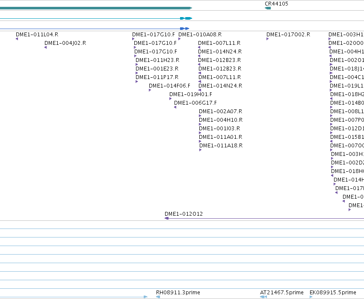364x299 pixels.
Task: Select the CR44105 gene label
Action: coord(276,4)
